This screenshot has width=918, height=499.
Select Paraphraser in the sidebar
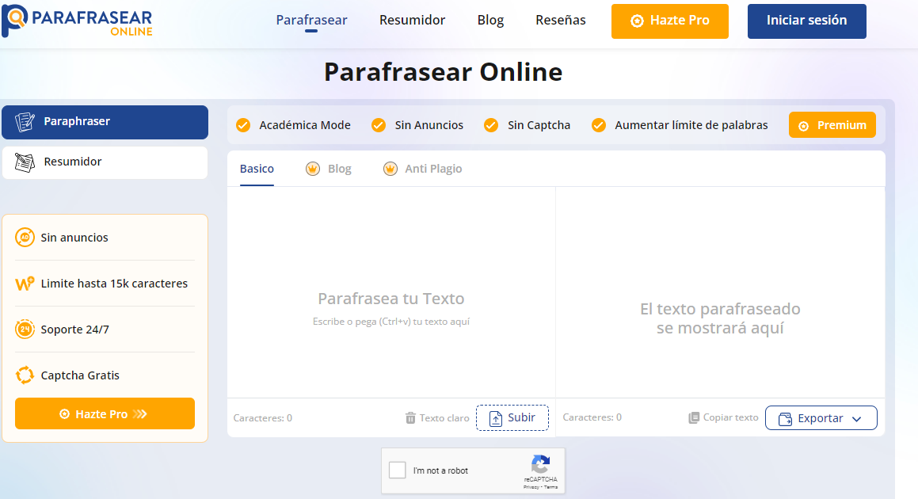[105, 122]
